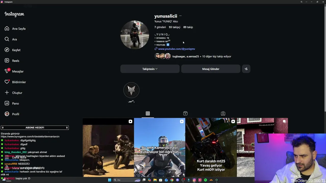Viewport: 326px width, 183px height.
Task: Click the add similar accounts person icon
Action: (246, 69)
